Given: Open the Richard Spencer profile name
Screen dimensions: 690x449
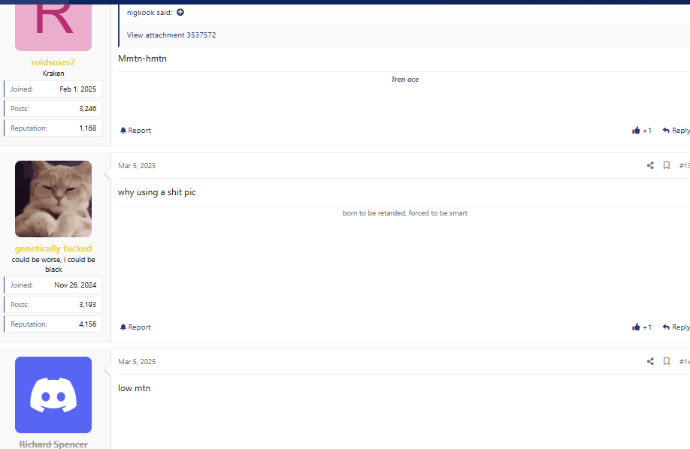Looking at the screenshot, I should pos(53,444).
